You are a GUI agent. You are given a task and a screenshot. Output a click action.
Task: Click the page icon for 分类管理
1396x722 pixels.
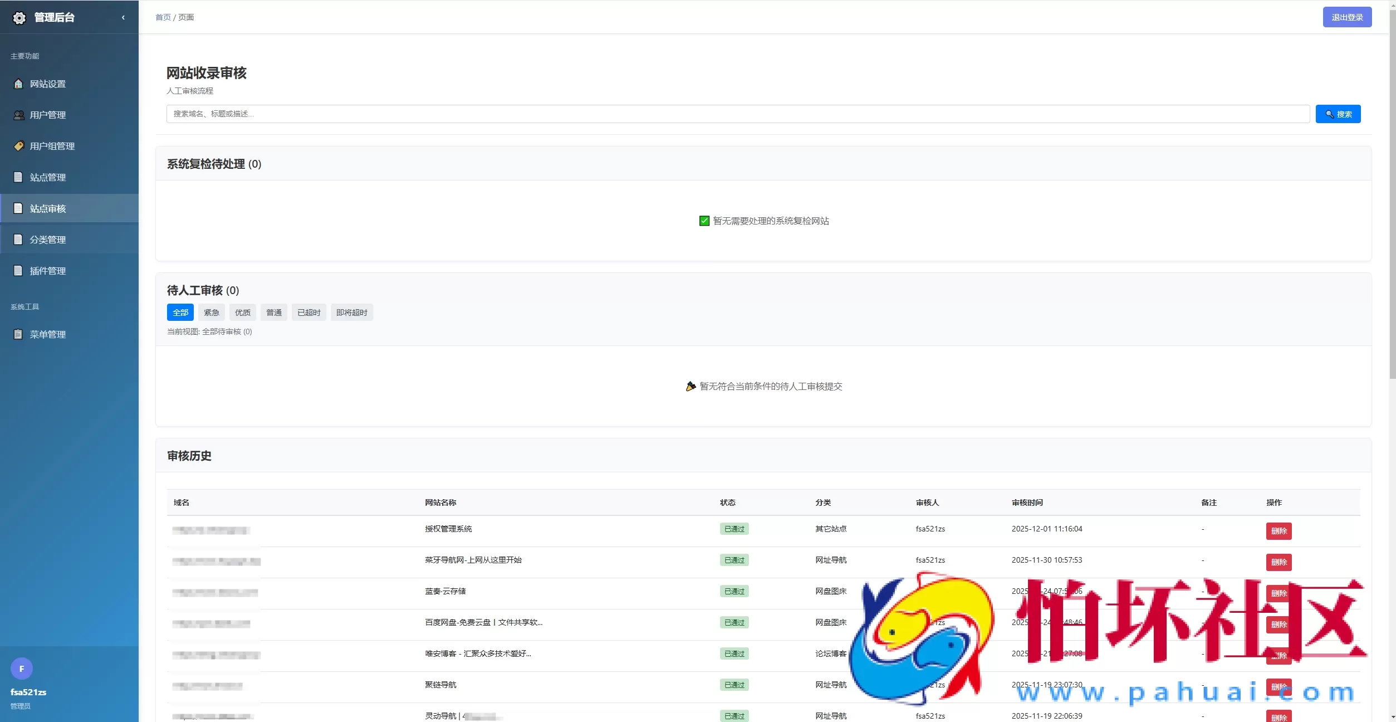click(18, 240)
